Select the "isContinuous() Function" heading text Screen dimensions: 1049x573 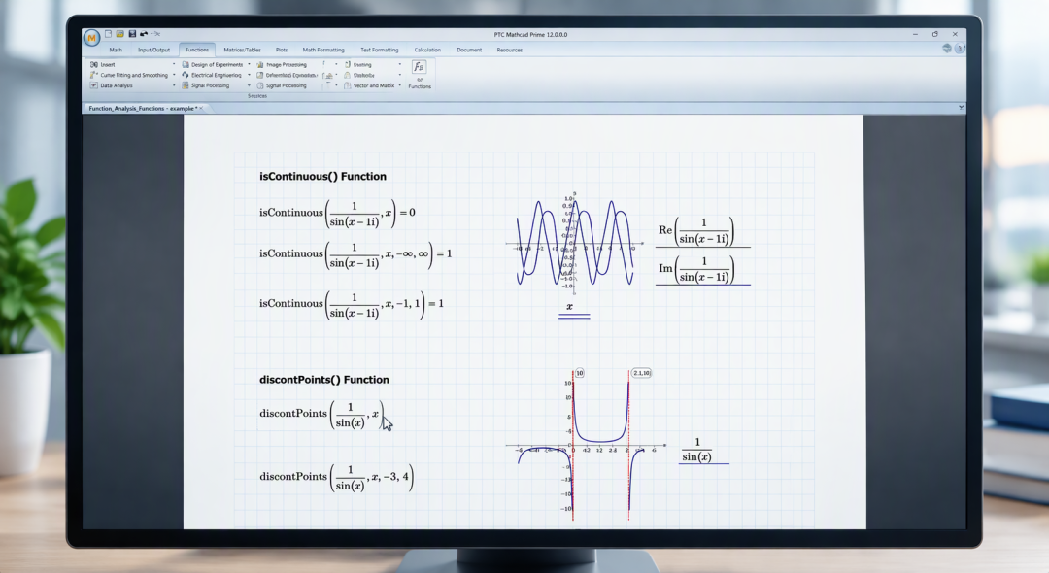pos(322,177)
